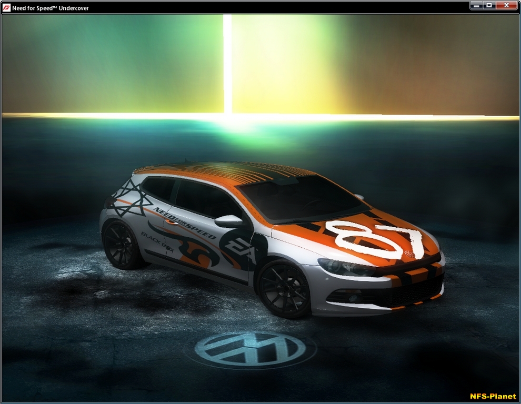Screen dimensions: 521x404
Task: Maximize the Need for Speed Undercover window
Action: point(489,6)
